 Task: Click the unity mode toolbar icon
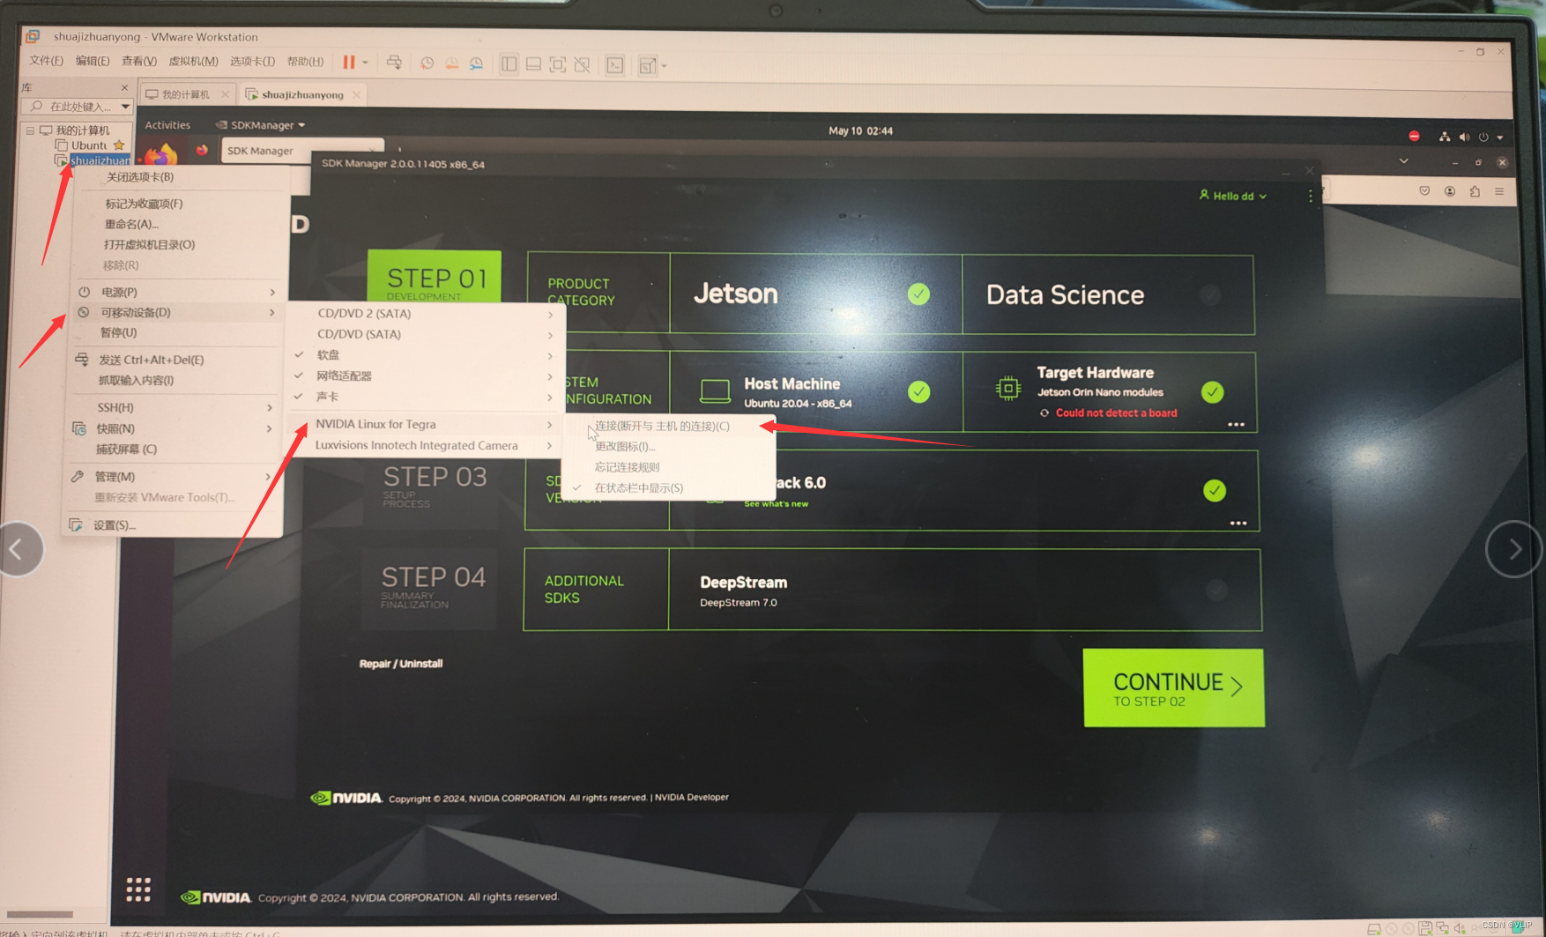pyautogui.click(x=582, y=64)
